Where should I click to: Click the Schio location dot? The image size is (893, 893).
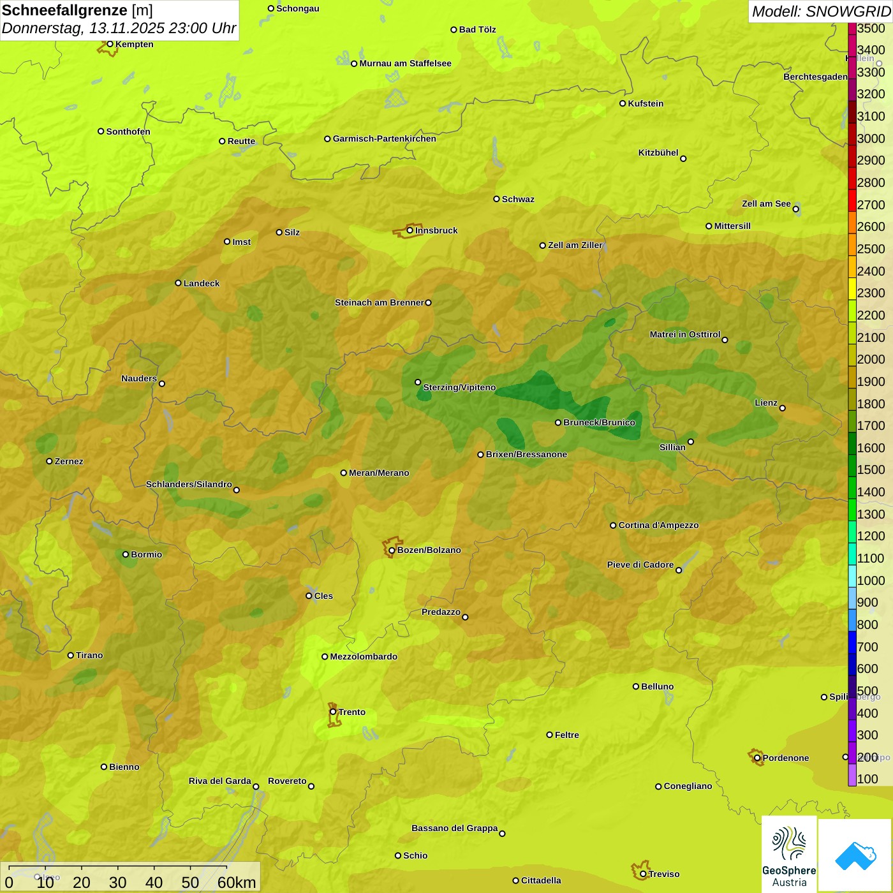pyautogui.click(x=398, y=855)
